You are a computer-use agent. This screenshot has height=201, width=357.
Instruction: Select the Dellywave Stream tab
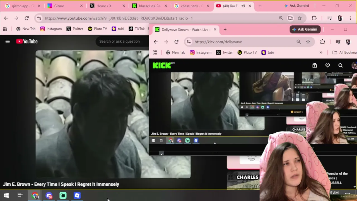point(186,30)
